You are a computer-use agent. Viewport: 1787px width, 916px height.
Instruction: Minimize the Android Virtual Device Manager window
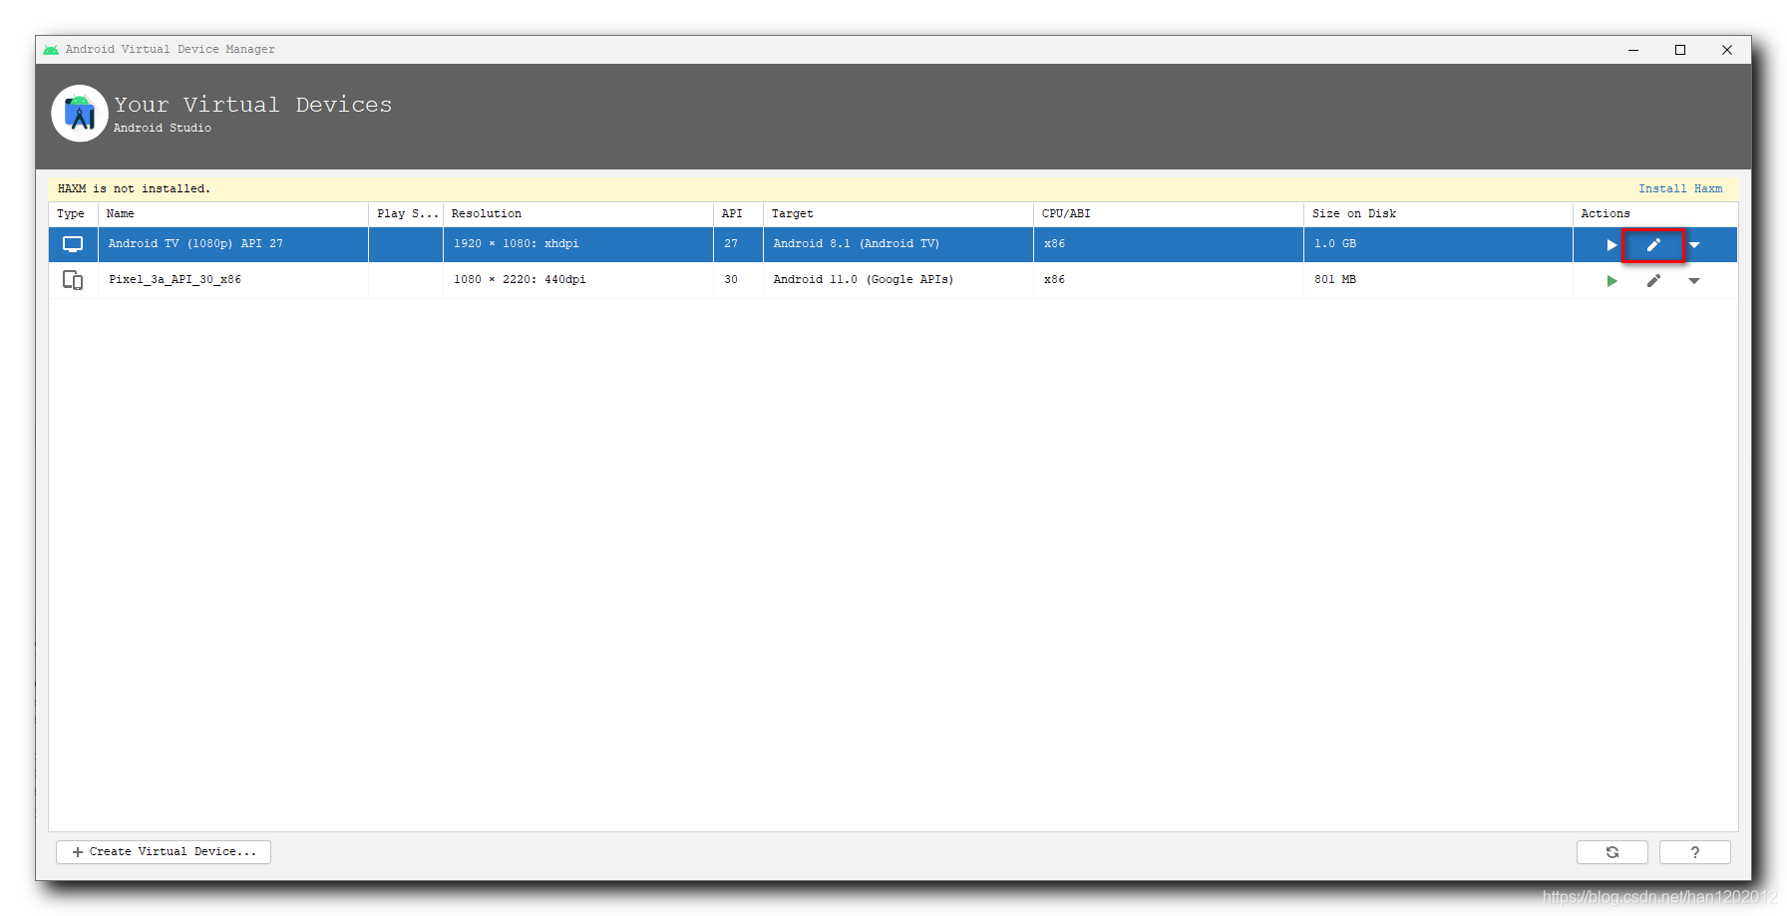[x=1633, y=50]
